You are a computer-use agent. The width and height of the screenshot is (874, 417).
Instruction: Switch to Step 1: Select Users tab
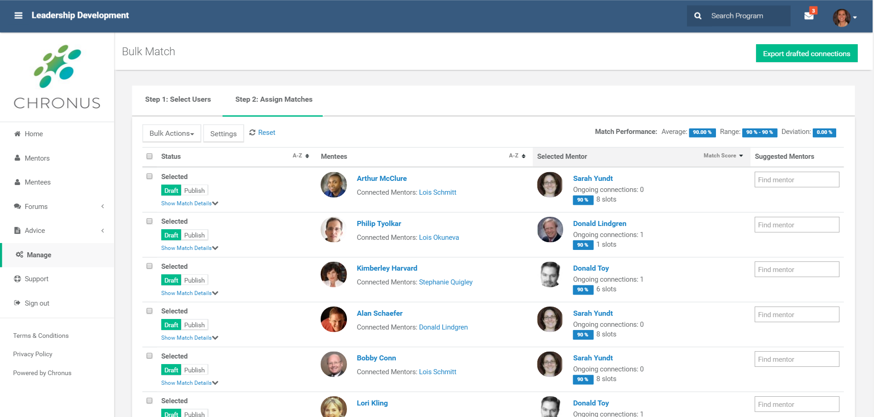click(x=178, y=99)
